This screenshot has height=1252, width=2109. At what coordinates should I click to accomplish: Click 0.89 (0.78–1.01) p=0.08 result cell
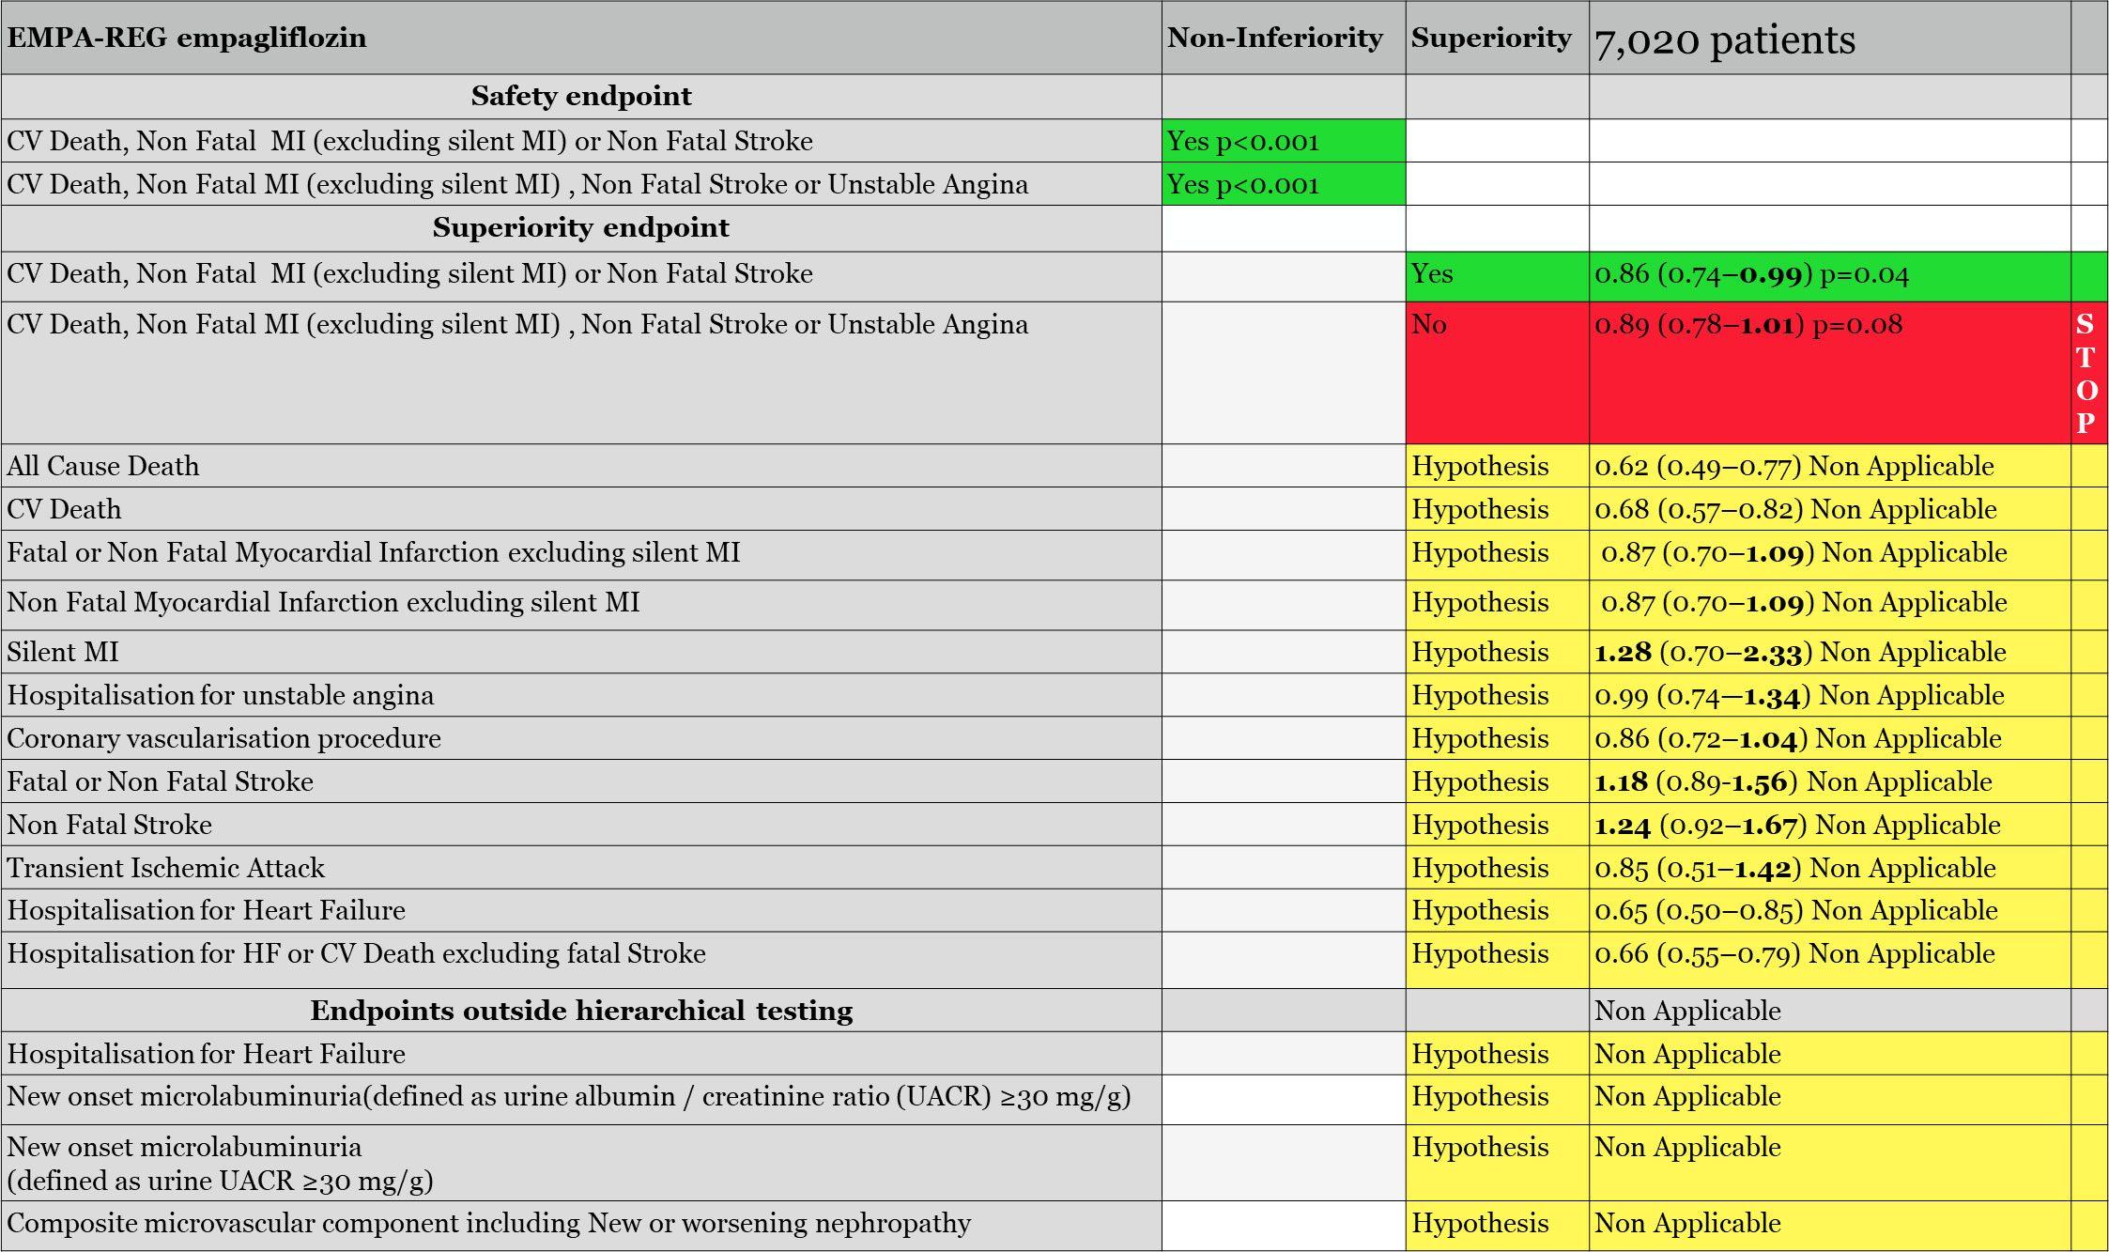(1830, 373)
